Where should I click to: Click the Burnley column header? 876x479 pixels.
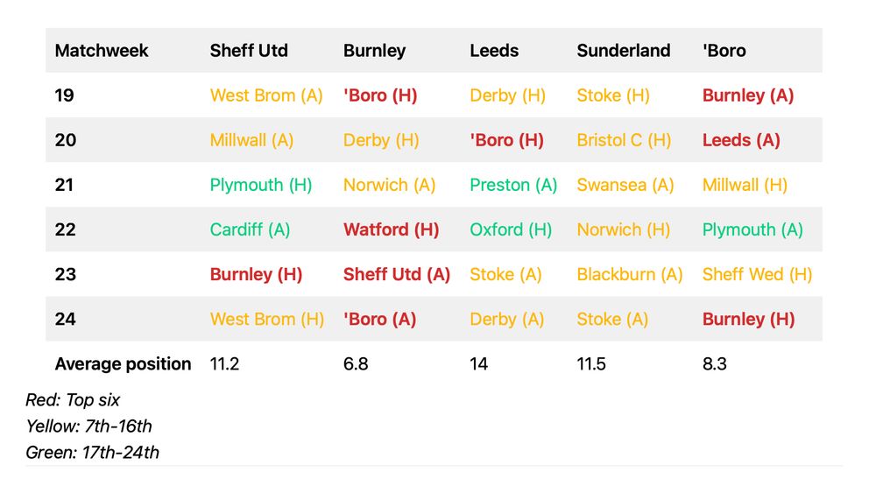pos(374,51)
